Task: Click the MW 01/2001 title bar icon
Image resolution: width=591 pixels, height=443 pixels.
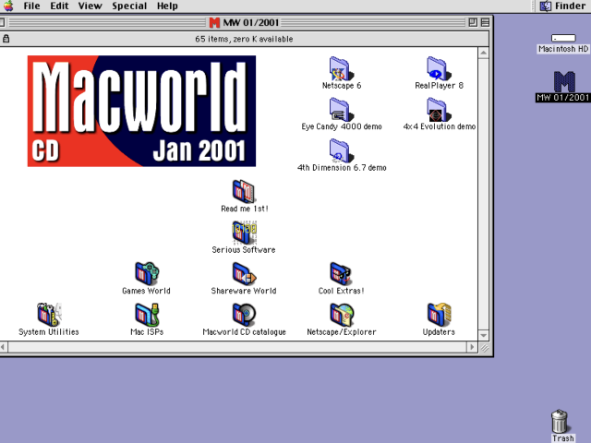Action: click(214, 22)
